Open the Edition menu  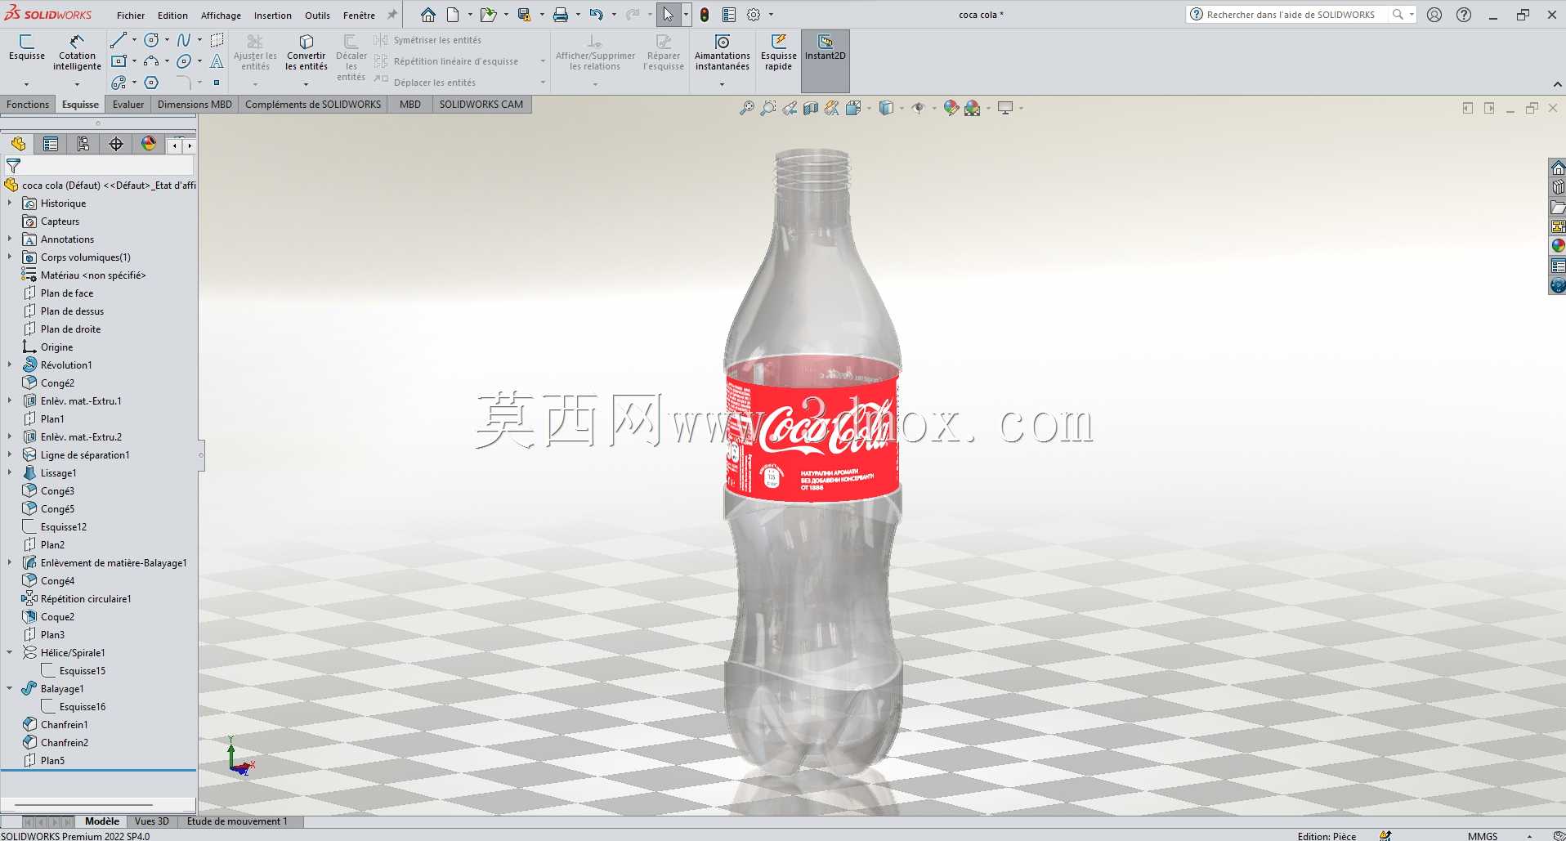pyautogui.click(x=172, y=16)
